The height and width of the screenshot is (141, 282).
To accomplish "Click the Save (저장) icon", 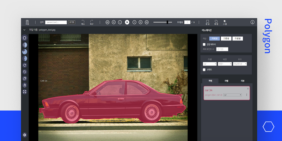I will tap(27, 21).
